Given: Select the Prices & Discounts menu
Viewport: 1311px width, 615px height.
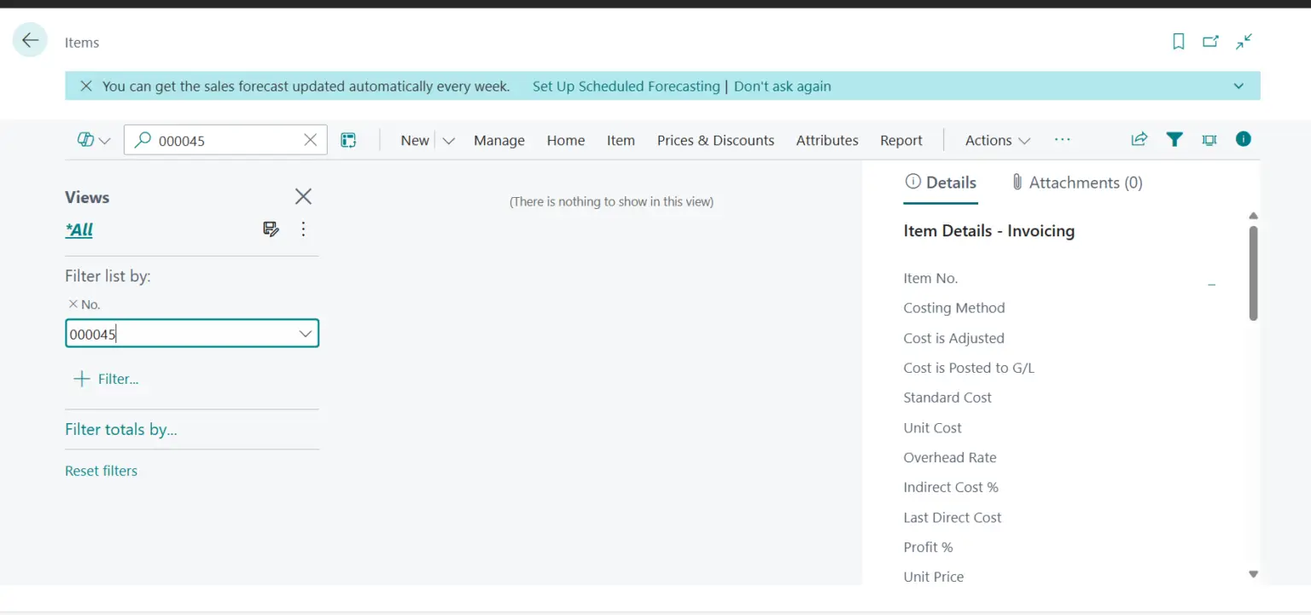Looking at the screenshot, I should [x=715, y=140].
